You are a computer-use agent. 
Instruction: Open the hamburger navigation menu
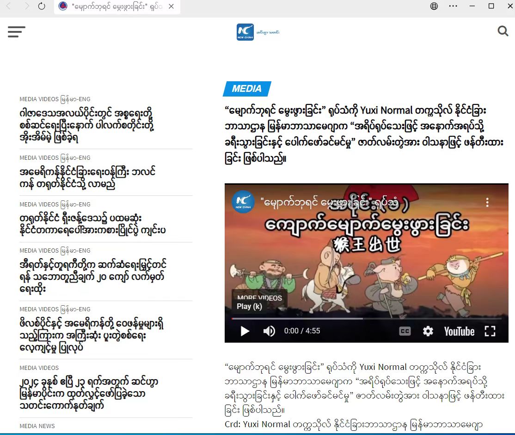[17, 31]
